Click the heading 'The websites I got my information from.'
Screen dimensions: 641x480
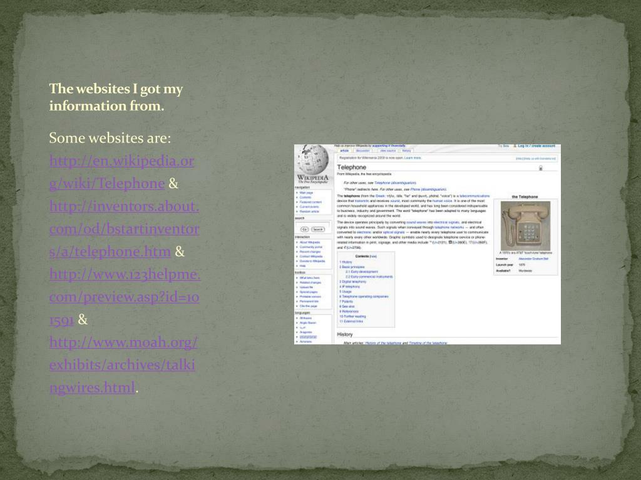click(116, 97)
